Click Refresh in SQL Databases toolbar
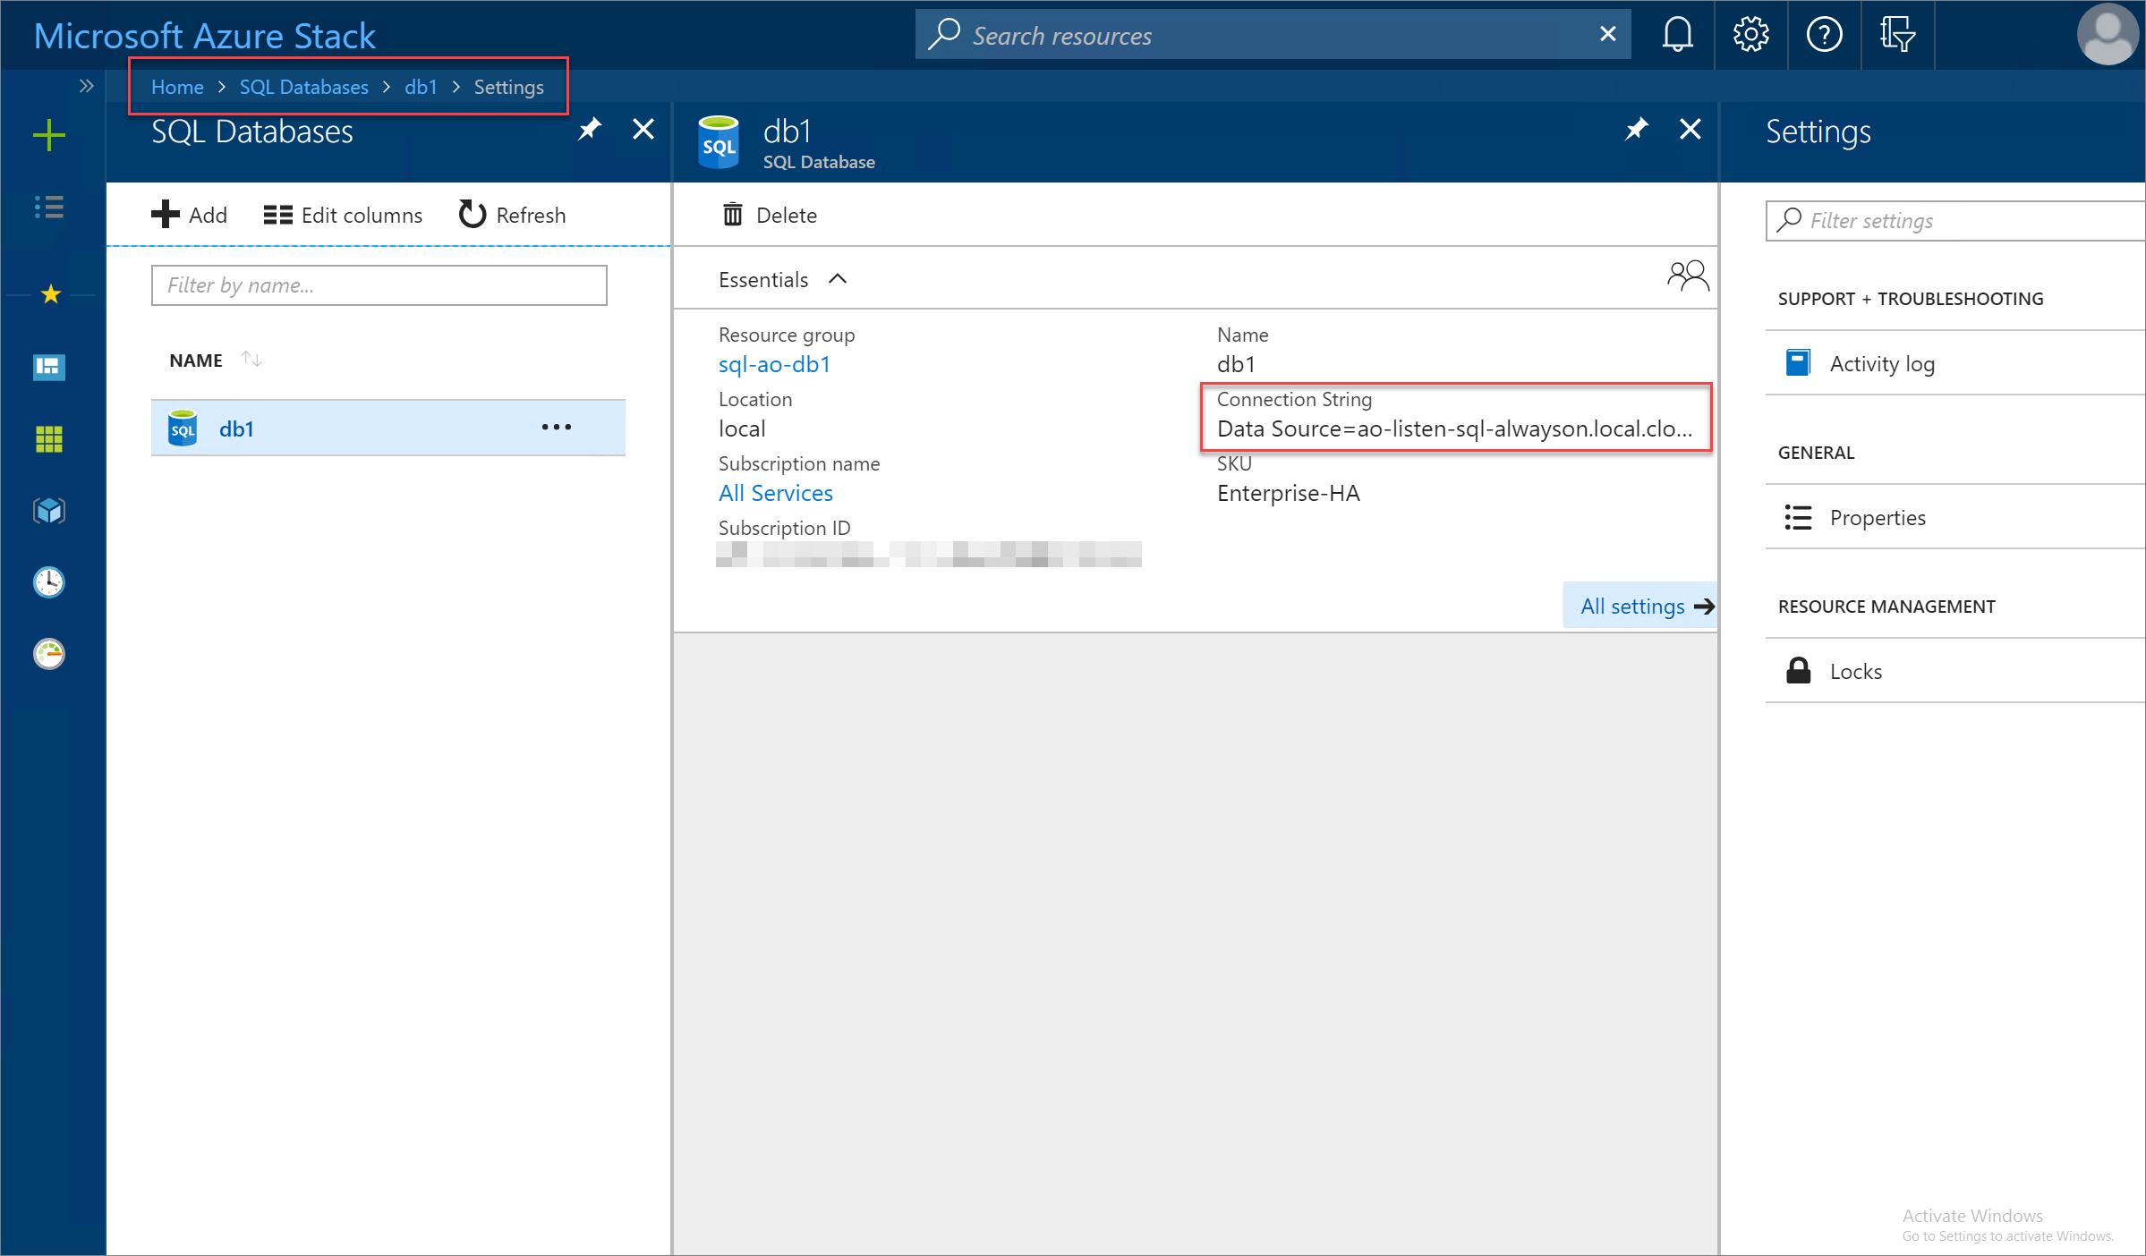Image resolution: width=2146 pixels, height=1256 pixels. (x=508, y=214)
